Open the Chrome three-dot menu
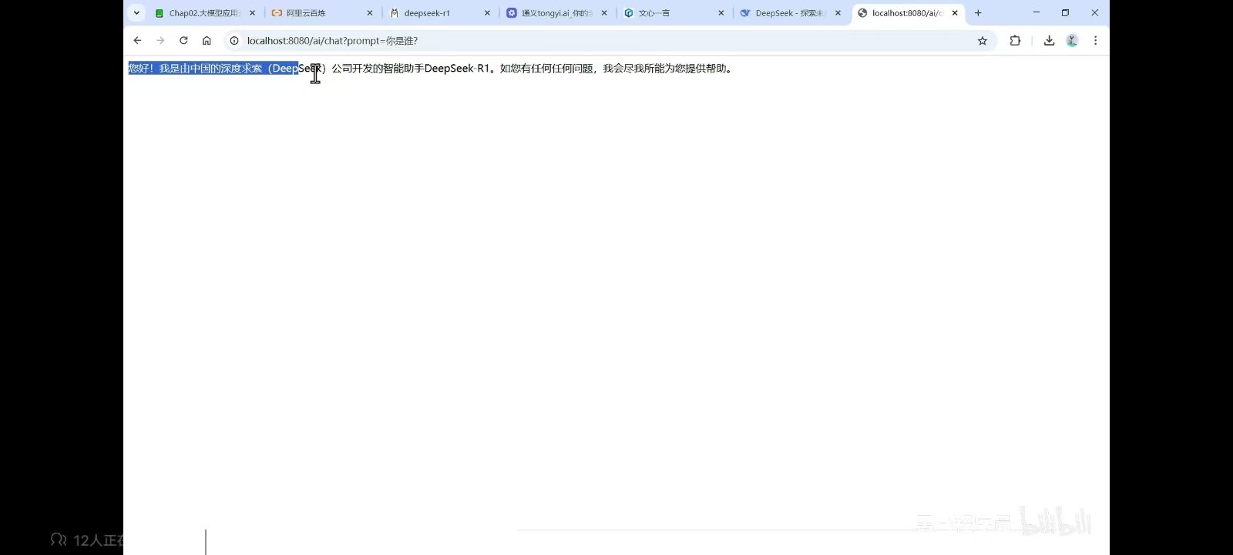The width and height of the screenshot is (1233, 555). (1095, 41)
